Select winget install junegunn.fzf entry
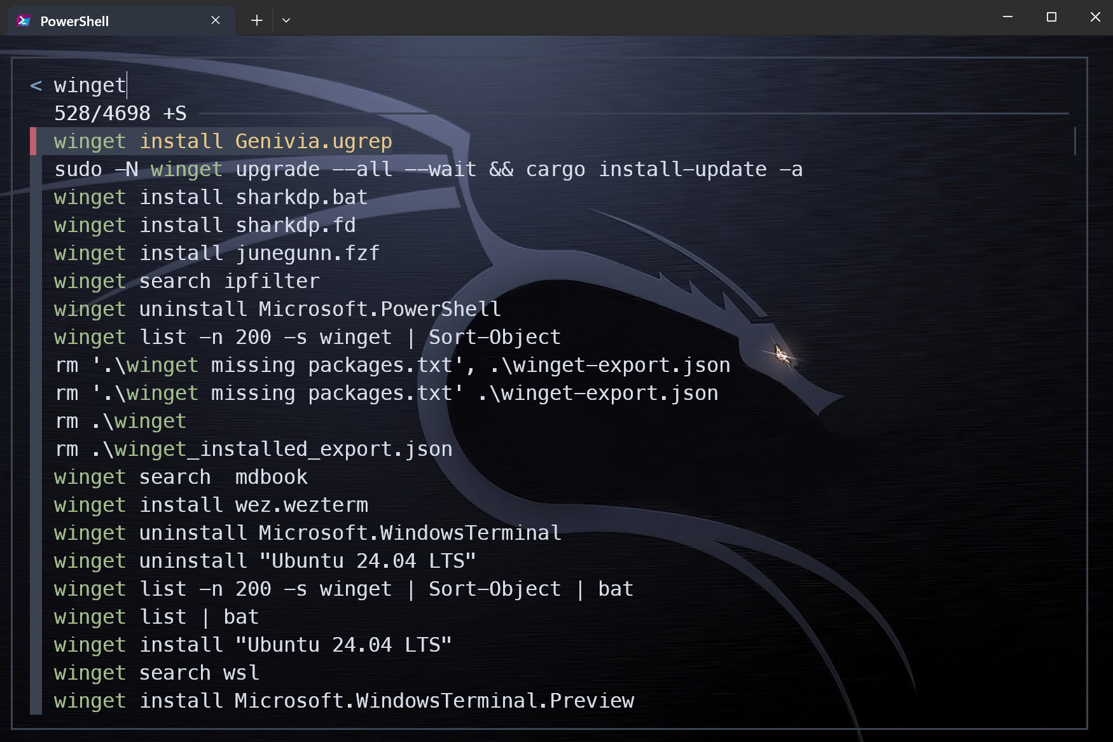 (x=217, y=253)
